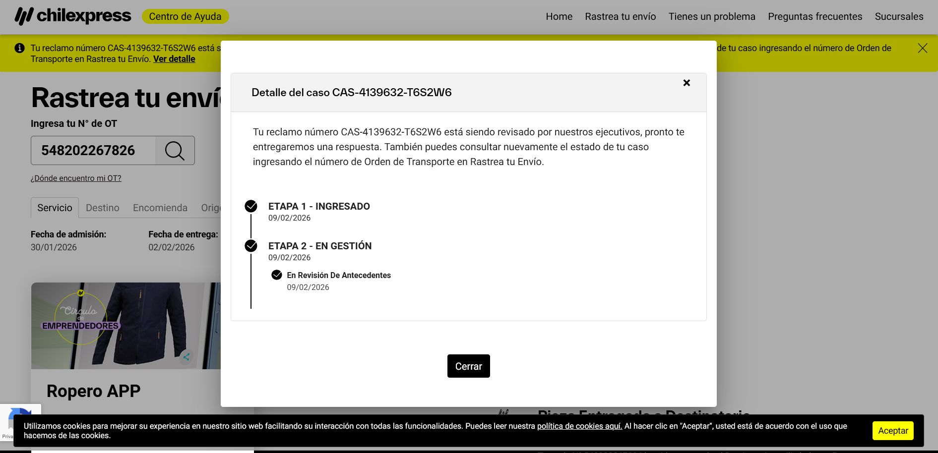Go to Home in navigation

[559, 16]
